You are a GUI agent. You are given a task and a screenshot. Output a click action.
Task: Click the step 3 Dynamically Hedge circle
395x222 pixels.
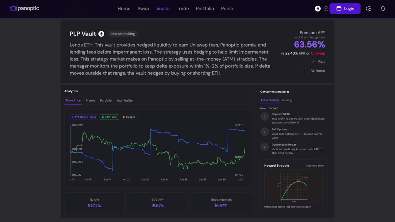264,147
